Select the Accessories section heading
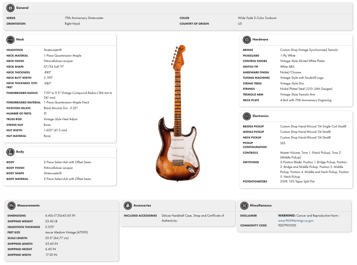This screenshot has height=265, width=357. tap(142, 206)
